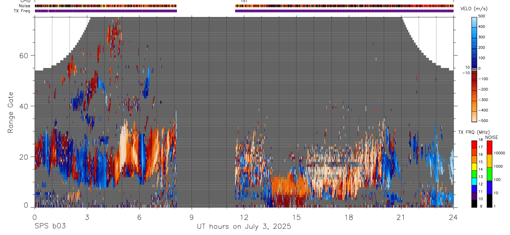Click the "3" UT hour tick label
The height and width of the screenshot is (235, 510).
tap(87, 216)
